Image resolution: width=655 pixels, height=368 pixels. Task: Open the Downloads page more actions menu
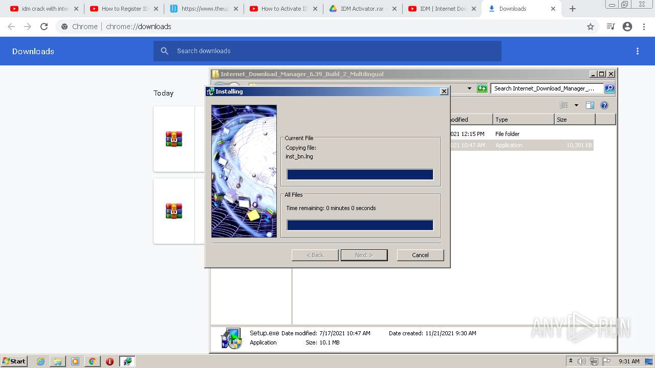click(x=638, y=51)
